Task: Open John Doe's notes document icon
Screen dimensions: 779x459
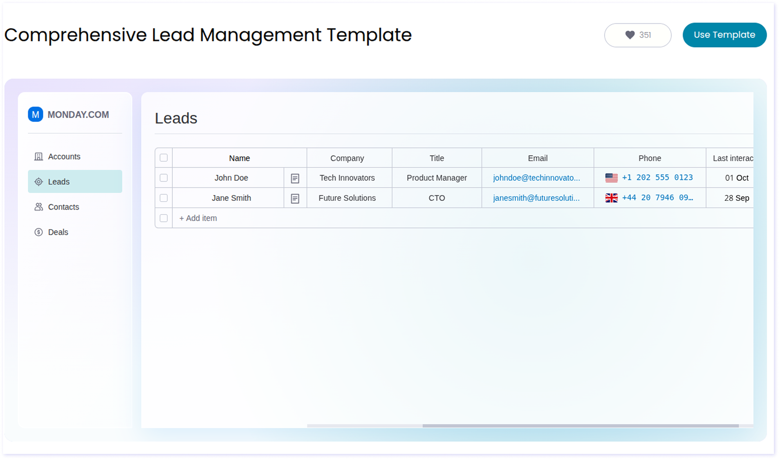Action: click(295, 178)
